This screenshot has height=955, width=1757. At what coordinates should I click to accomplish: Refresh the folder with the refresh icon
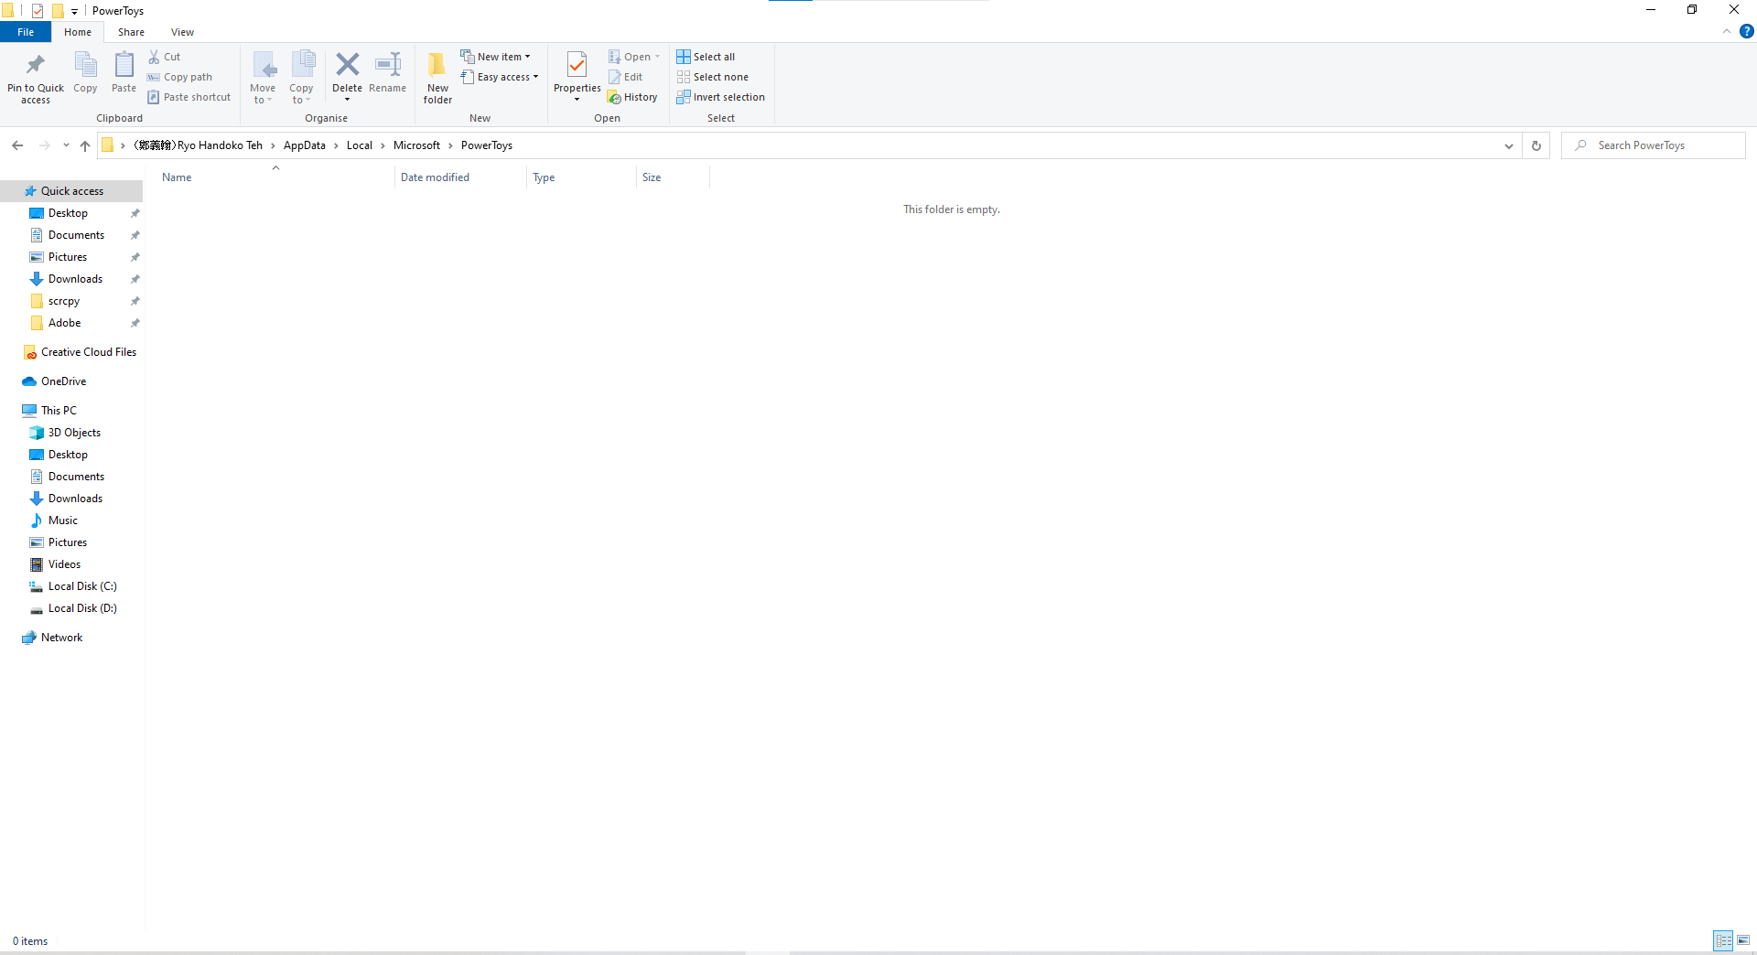(1536, 145)
